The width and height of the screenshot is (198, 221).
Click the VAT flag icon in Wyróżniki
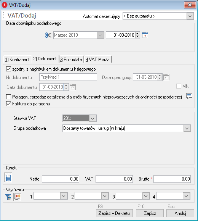point(17,197)
